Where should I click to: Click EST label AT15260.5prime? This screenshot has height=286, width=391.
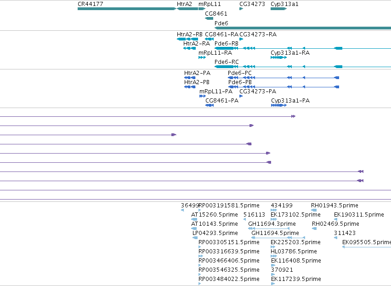coord(215,215)
